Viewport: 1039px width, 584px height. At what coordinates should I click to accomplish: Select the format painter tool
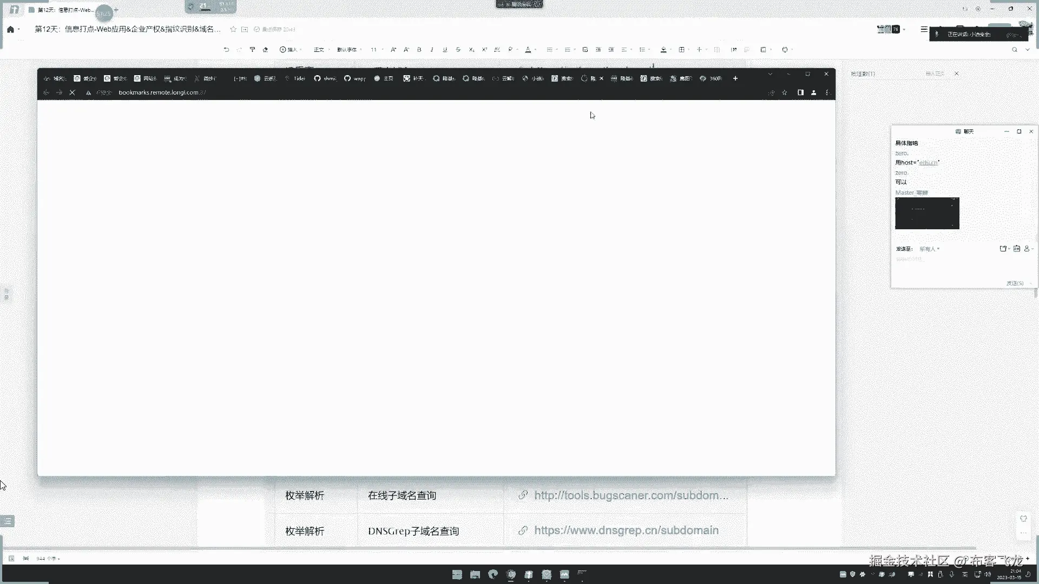pyautogui.click(x=252, y=50)
